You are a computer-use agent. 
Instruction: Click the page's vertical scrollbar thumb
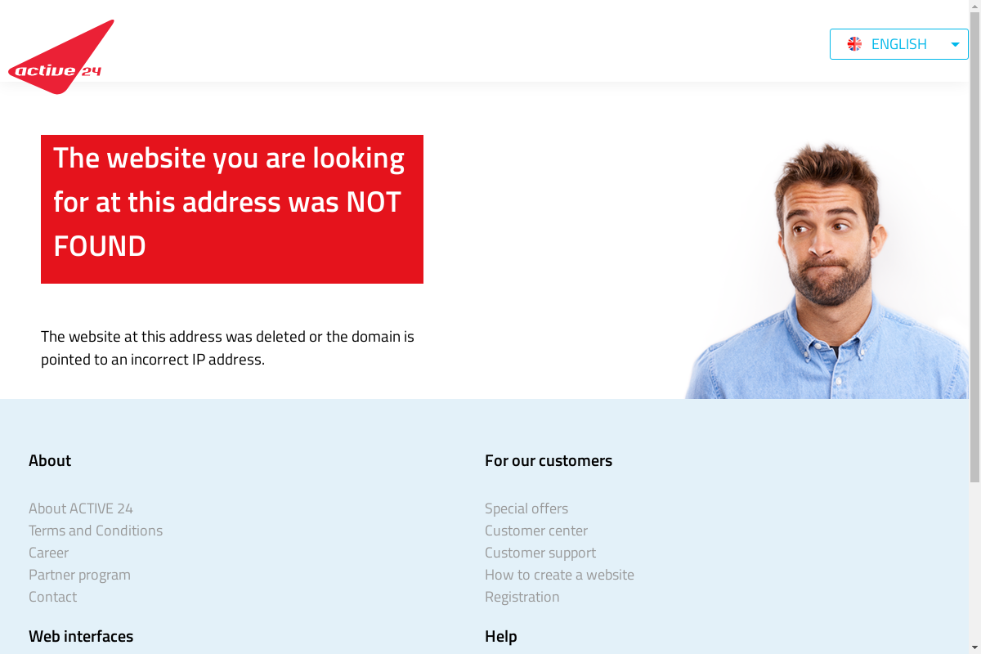click(x=974, y=241)
